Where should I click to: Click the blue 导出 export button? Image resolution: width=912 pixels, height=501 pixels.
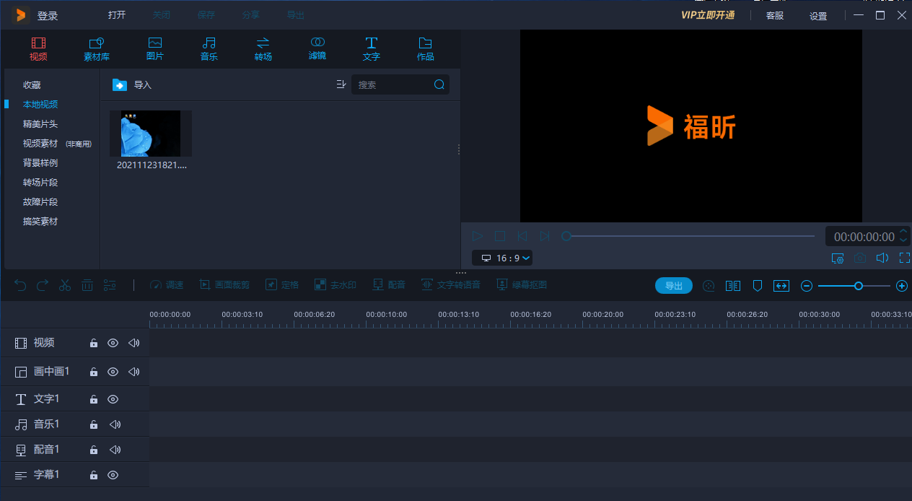tap(673, 286)
